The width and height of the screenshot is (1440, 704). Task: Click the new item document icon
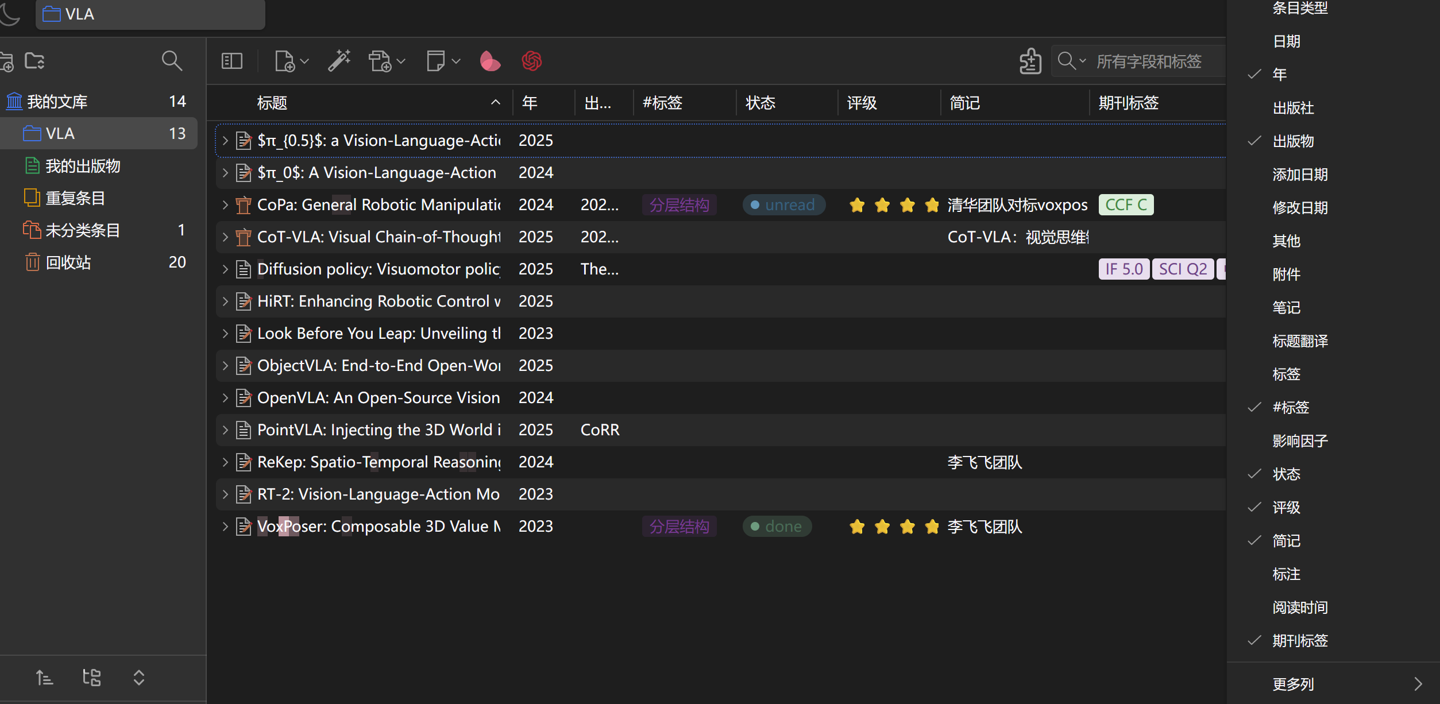285,61
